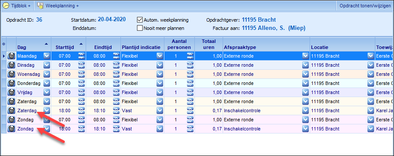Click the Locatie column header
This screenshot has height=156, width=394.
343,44
